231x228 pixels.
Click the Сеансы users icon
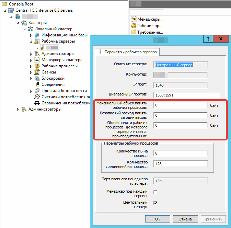37,72
